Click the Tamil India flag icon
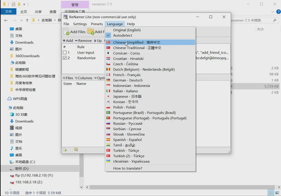 click(108, 145)
